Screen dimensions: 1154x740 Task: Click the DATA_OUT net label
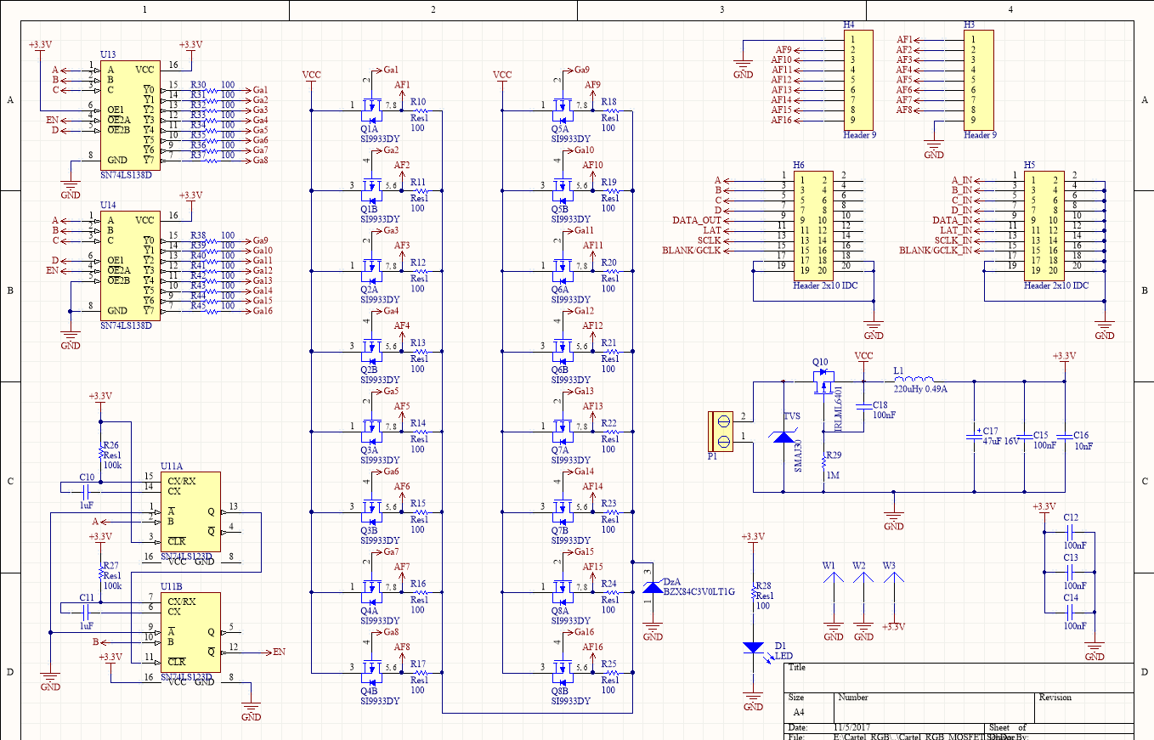pos(696,221)
